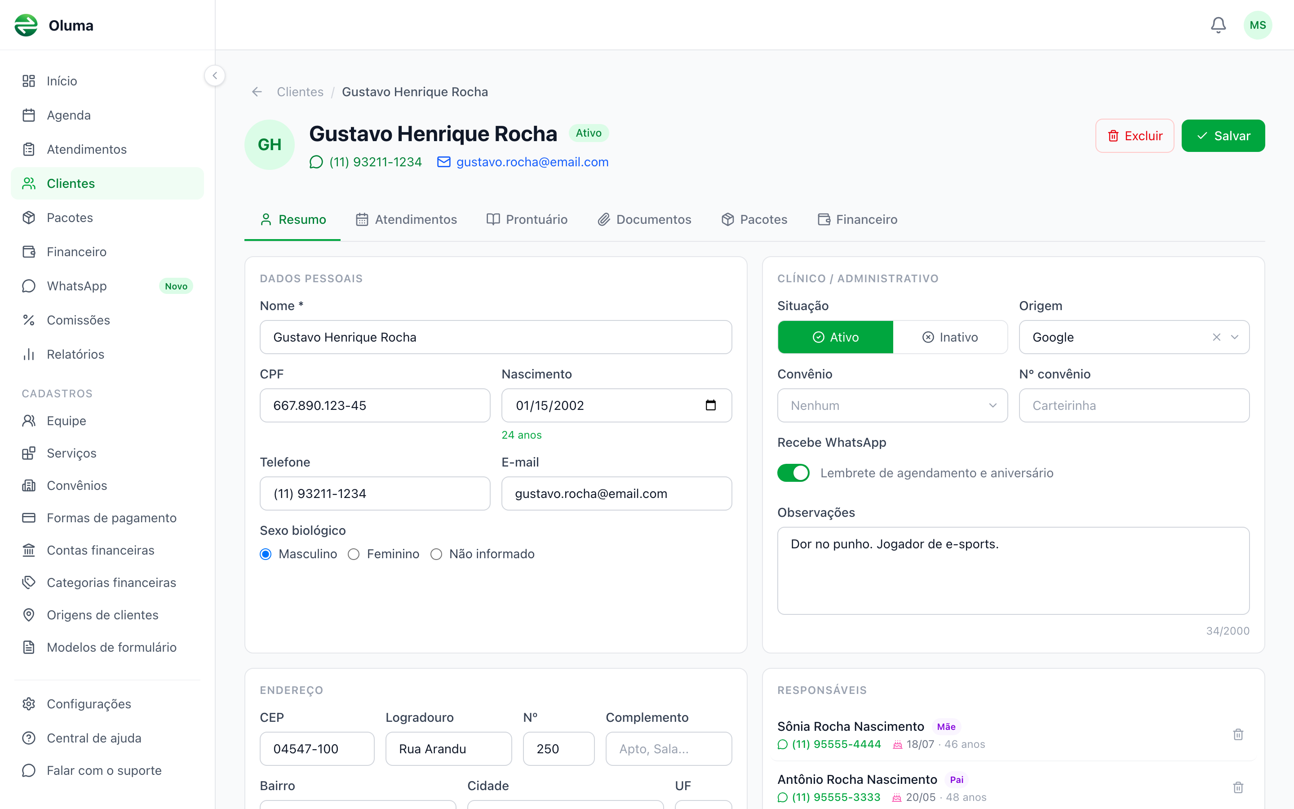The width and height of the screenshot is (1294, 809).
Task: Select the Feminino radio button
Action: point(354,554)
